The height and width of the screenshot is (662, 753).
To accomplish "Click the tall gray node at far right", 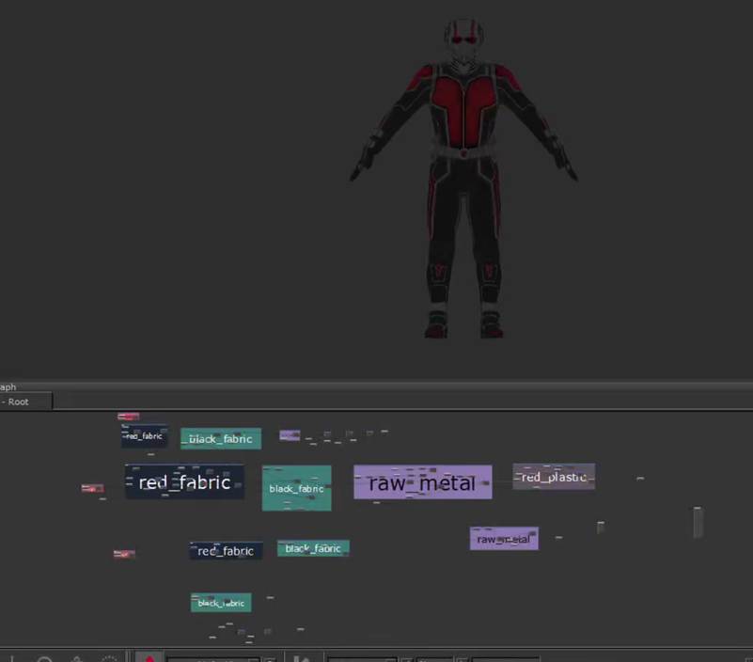I will (x=698, y=522).
